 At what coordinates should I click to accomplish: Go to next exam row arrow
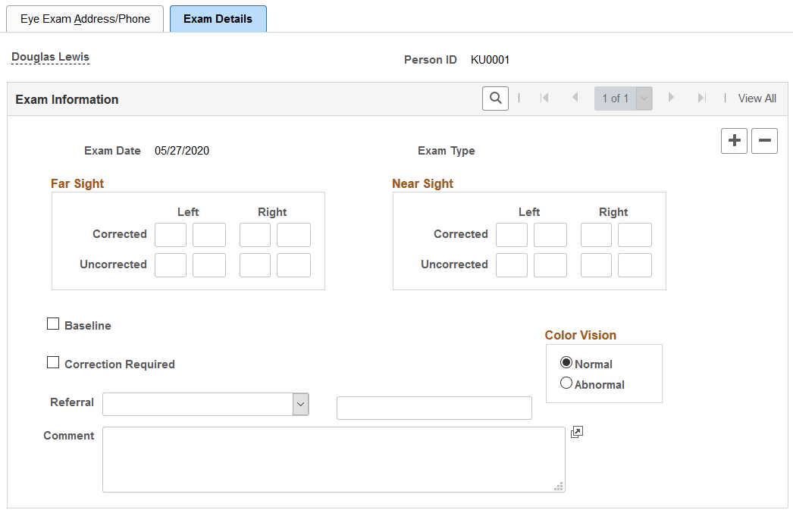671,97
